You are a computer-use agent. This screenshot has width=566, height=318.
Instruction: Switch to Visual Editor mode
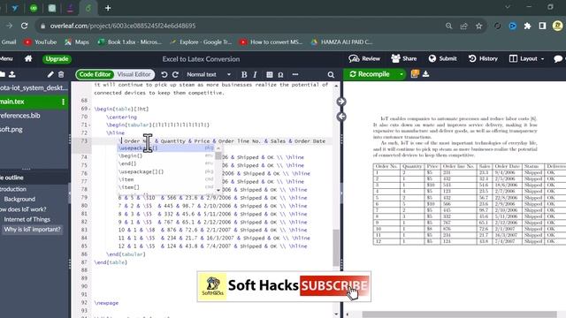pos(134,74)
